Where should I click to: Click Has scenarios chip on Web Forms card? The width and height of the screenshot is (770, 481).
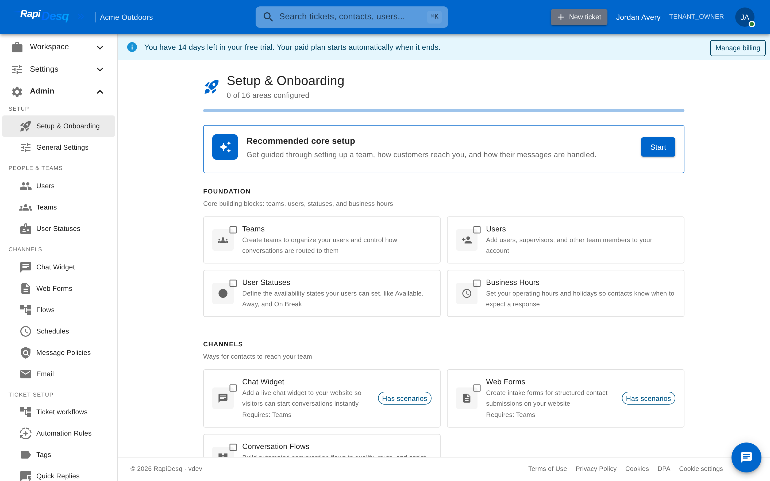coord(648,398)
